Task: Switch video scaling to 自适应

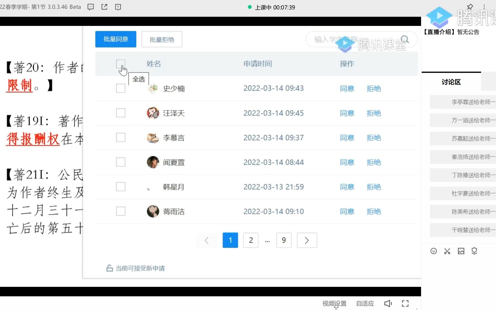Action: click(365, 303)
